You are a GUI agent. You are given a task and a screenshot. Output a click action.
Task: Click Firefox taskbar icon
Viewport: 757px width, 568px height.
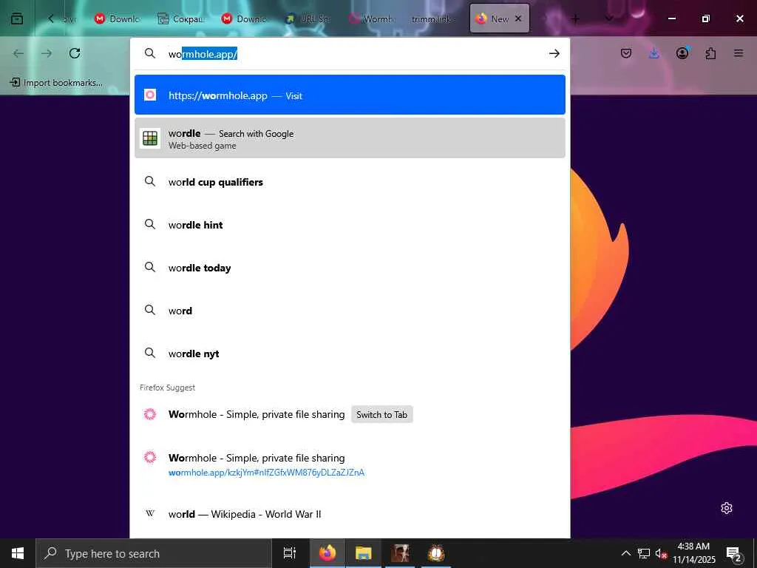(327, 553)
